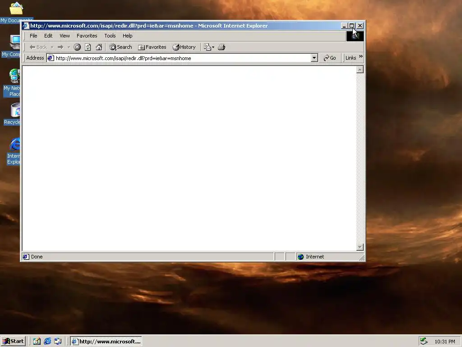The width and height of the screenshot is (462, 347).
Task: Open the Favorites menu
Action: pyautogui.click(x=87, y=36)
